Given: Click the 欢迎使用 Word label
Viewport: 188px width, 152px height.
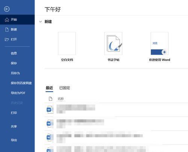Looking at the screenshot, I should (x=159, y=60).
